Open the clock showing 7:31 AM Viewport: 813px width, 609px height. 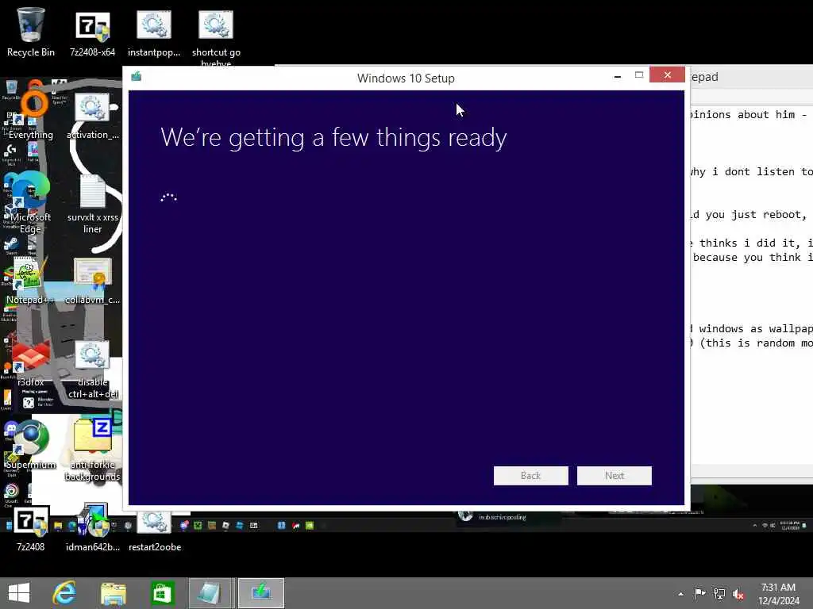[x=779, y=594]
